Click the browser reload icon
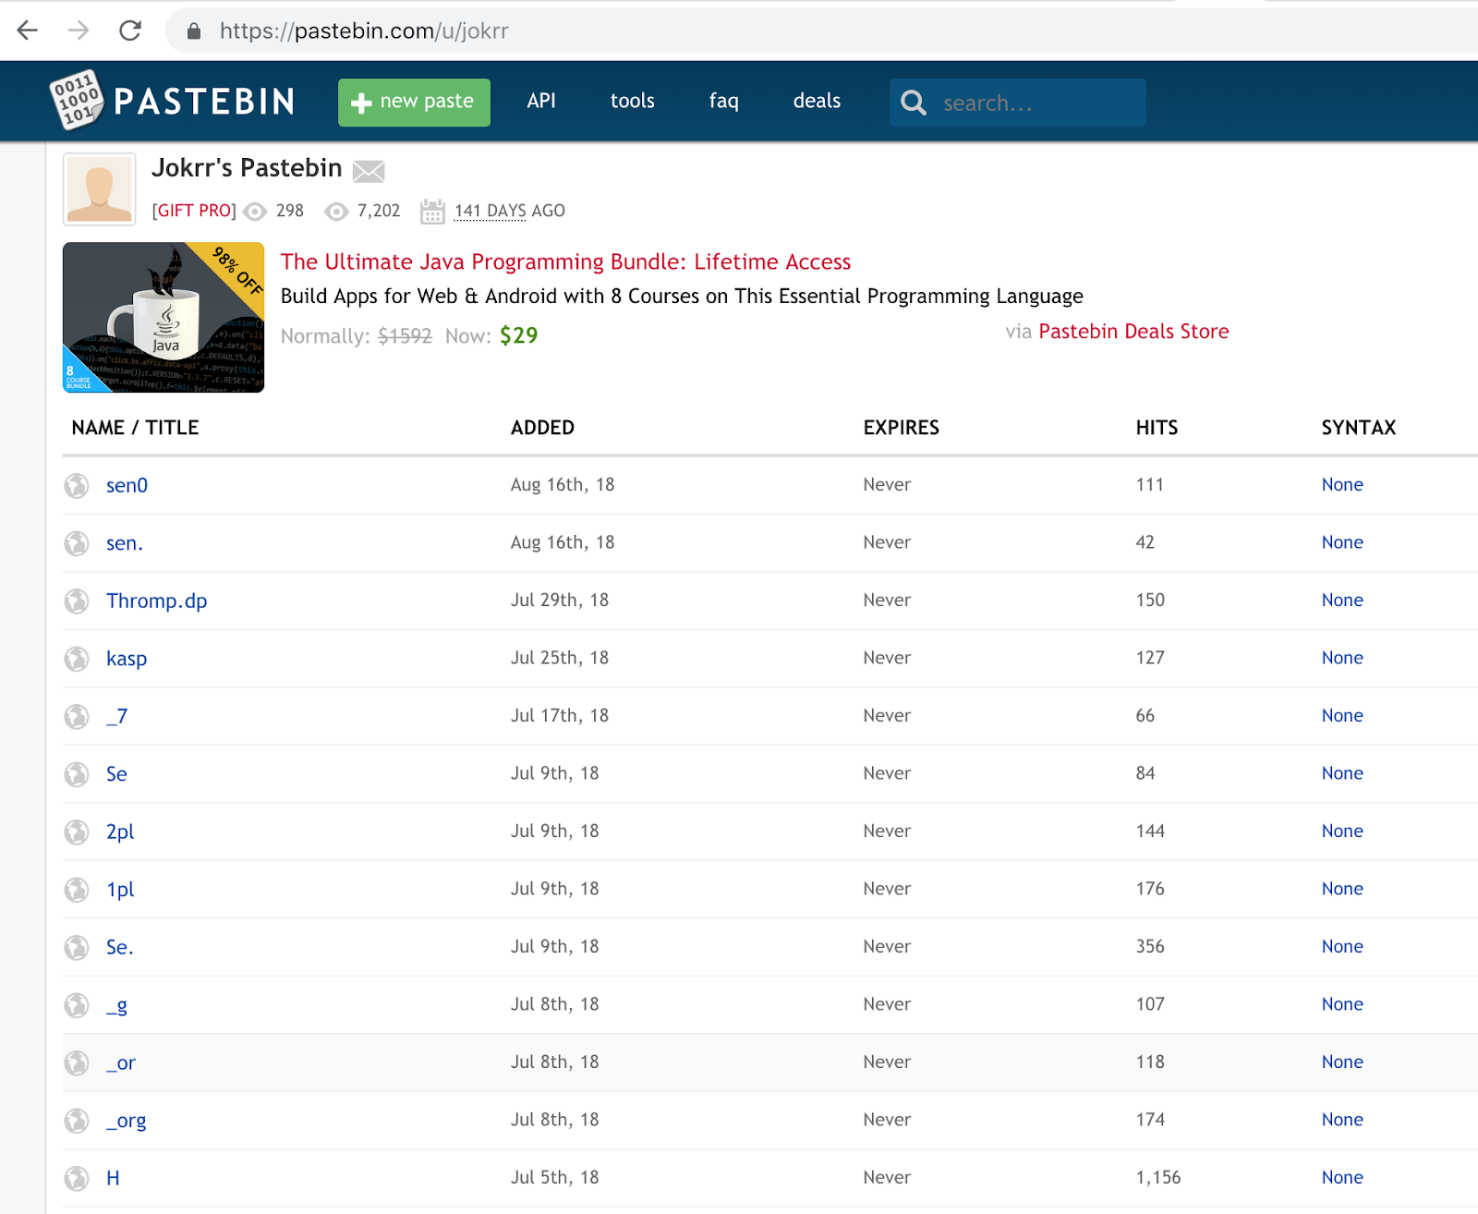1478x1214 pixels. 130,30
